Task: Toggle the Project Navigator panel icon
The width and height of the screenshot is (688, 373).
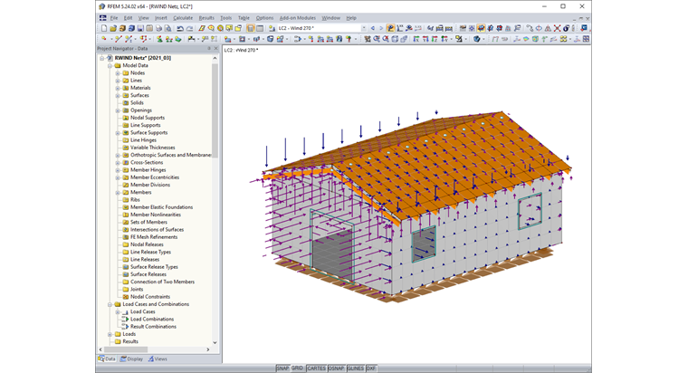Action: coord(251,28)
